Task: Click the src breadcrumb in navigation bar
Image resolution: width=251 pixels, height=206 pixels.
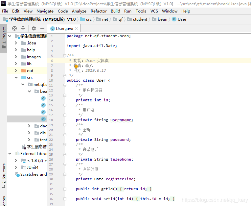Action: click(86, 19)
